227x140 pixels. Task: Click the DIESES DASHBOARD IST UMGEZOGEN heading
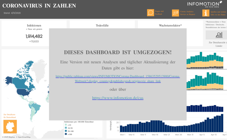click(x=118, y=52)
